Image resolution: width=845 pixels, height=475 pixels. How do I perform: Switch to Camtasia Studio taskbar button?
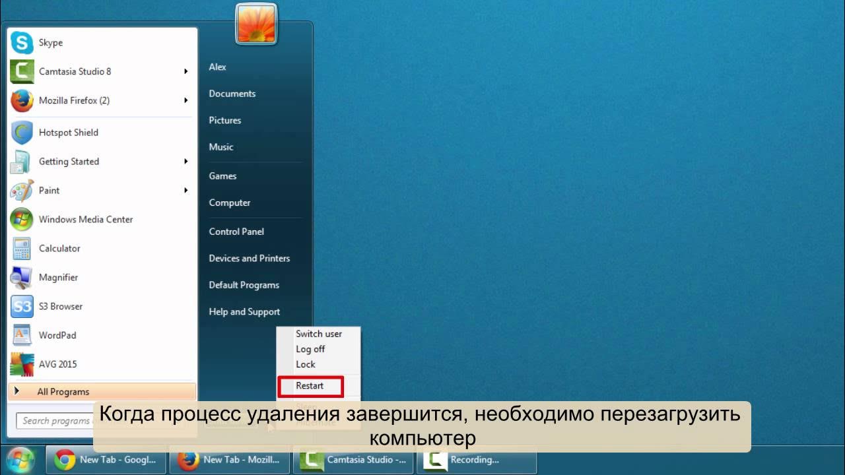(x=353, y=460)
